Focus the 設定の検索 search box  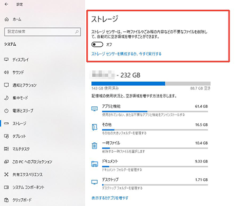[x=43, y=32]
